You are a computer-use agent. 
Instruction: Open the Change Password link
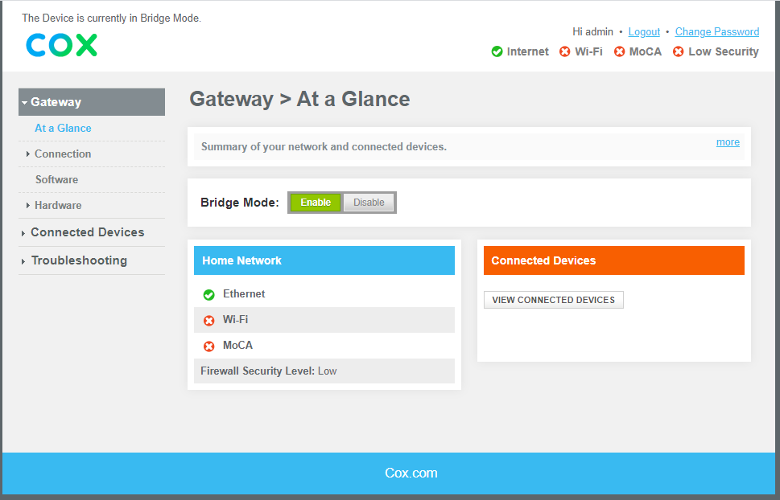[x=716, y=31]
